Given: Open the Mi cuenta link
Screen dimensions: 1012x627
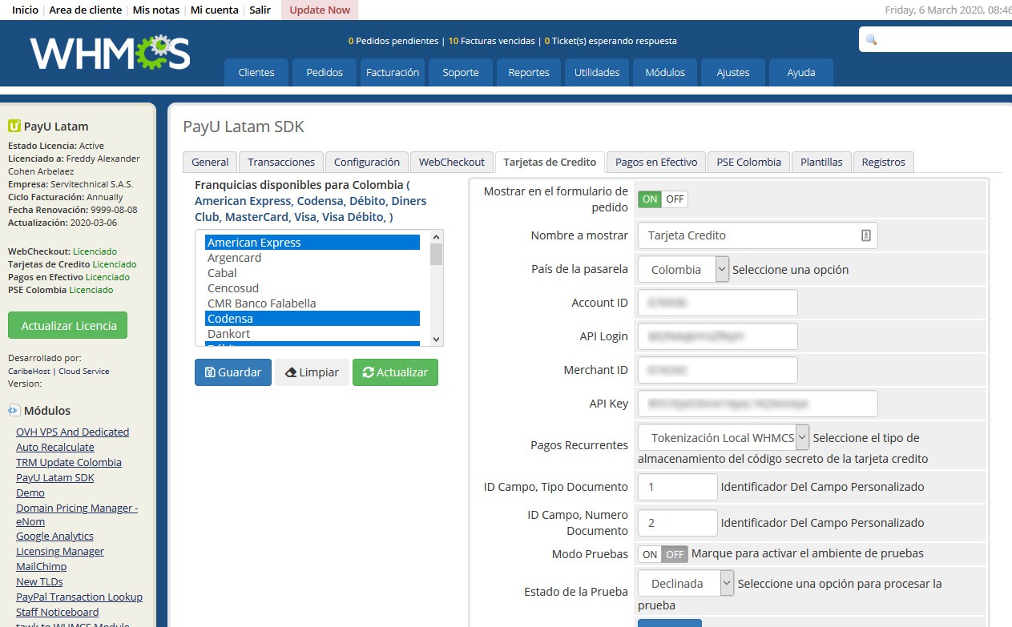Looking at the screenshot, I should pos(214,10).
